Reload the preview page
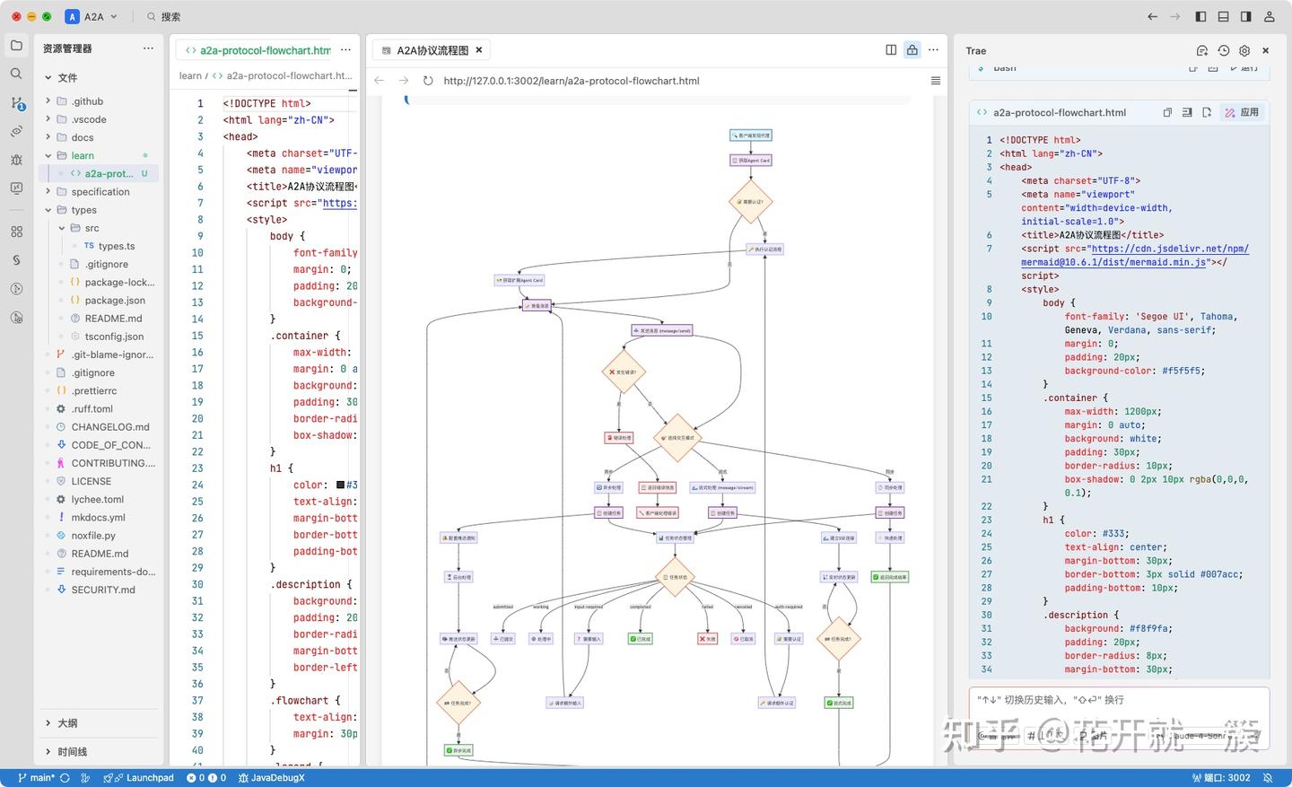 428,81
